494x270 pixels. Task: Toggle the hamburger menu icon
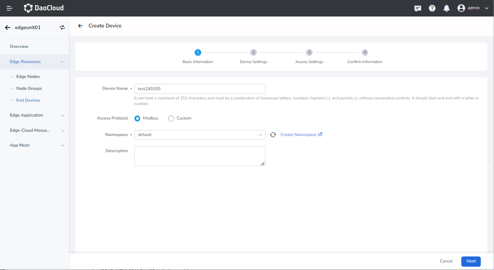point(10,8)
